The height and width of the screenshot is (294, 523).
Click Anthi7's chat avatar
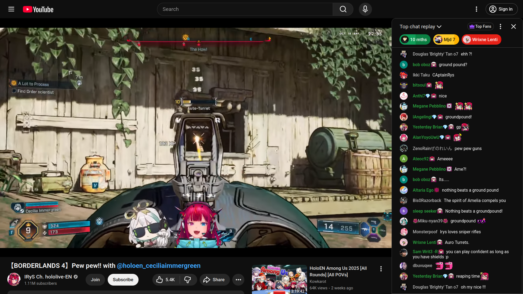coord(404,96)
